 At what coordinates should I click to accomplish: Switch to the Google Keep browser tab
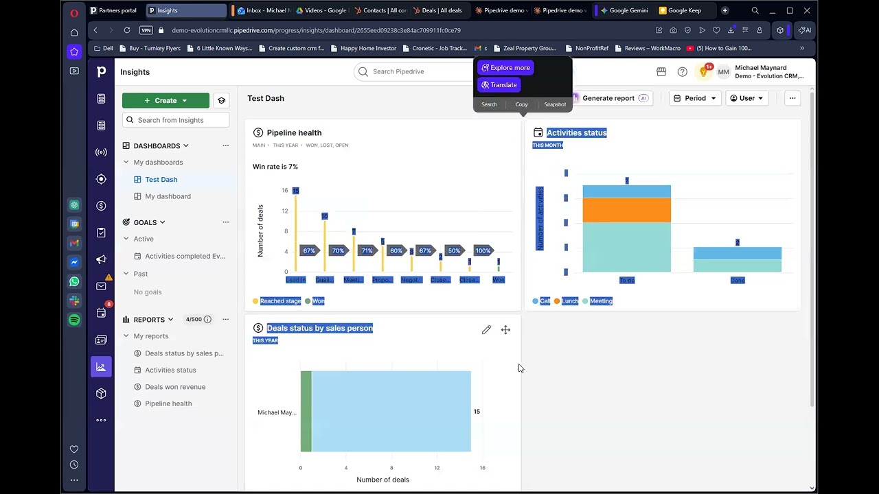click(681, 10)
